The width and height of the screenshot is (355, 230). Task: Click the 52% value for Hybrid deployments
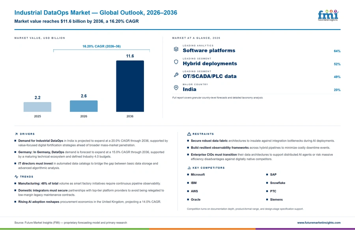click(x=337, y=64)
